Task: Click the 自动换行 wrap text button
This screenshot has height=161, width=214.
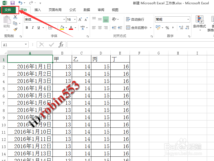Action: point(135,19)
